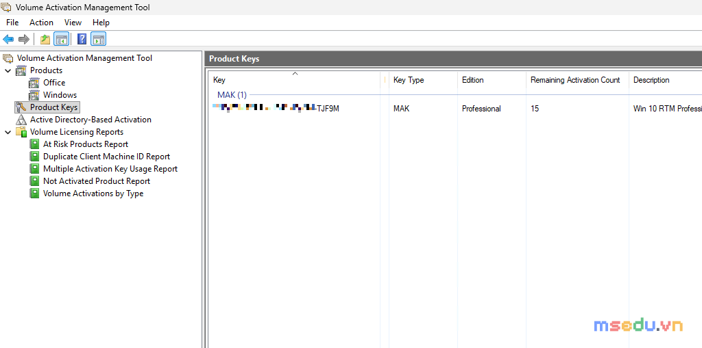
Task: Open the View menu
Action: pos(73,23)
